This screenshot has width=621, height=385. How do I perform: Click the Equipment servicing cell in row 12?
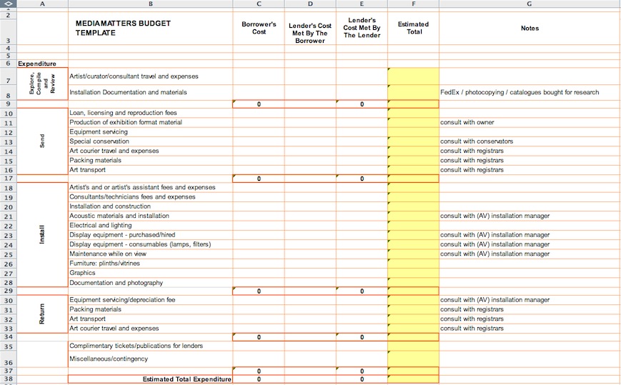(x=151, y=131)
